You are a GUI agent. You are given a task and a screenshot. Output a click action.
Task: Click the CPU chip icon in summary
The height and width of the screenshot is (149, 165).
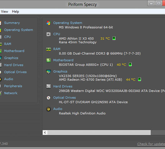coord(48,34)
